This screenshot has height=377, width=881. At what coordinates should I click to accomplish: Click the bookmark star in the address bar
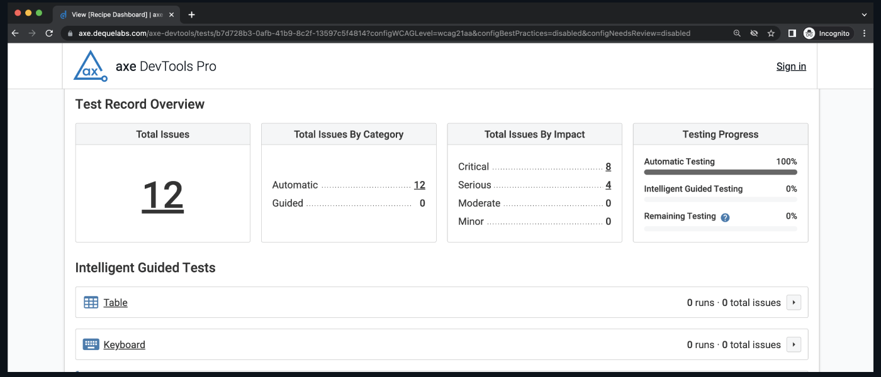[x=772, y=33]
